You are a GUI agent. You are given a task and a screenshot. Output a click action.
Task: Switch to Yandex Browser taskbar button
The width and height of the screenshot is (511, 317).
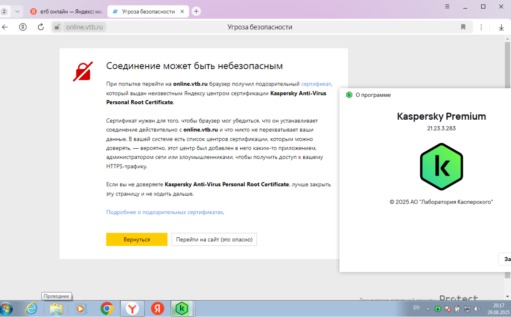pyautogui.click(x=132, y=308)
